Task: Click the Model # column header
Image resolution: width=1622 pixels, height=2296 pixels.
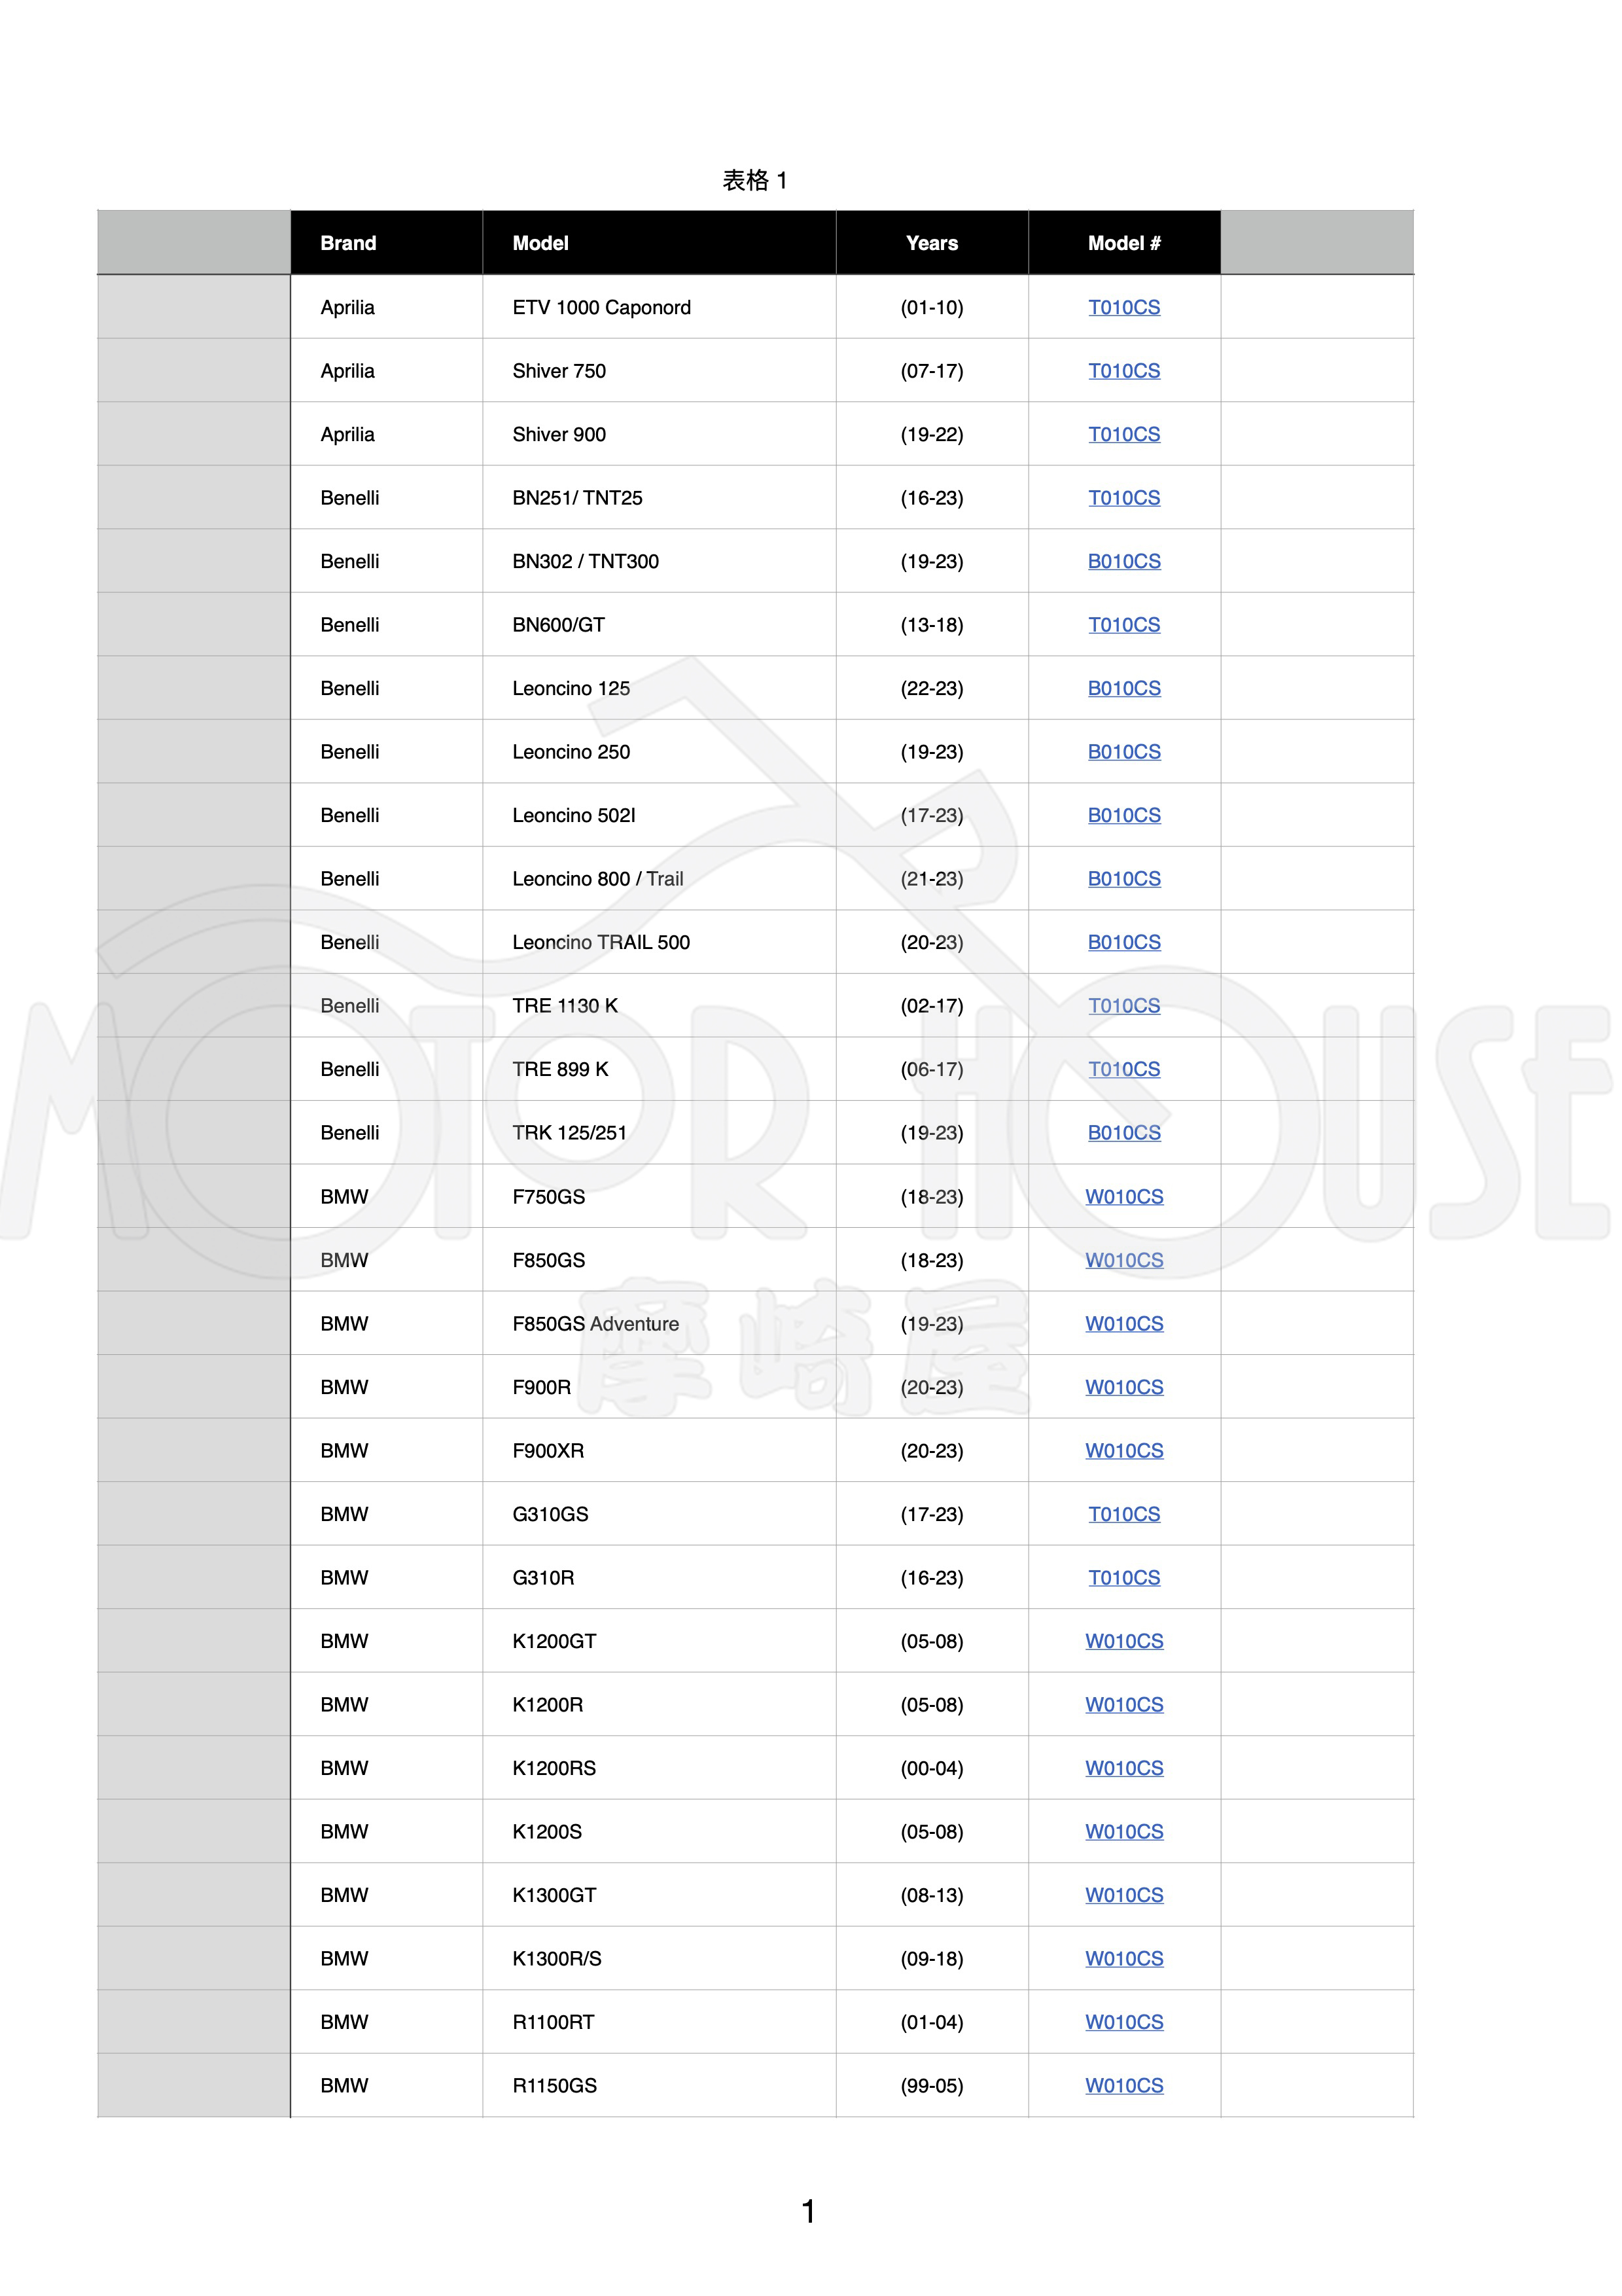Action: coord(1123,243)
